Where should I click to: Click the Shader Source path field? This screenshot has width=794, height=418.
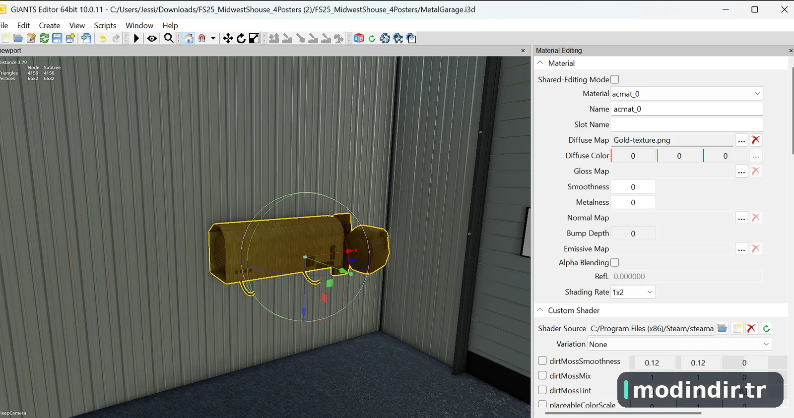click(x=651, y=328)
